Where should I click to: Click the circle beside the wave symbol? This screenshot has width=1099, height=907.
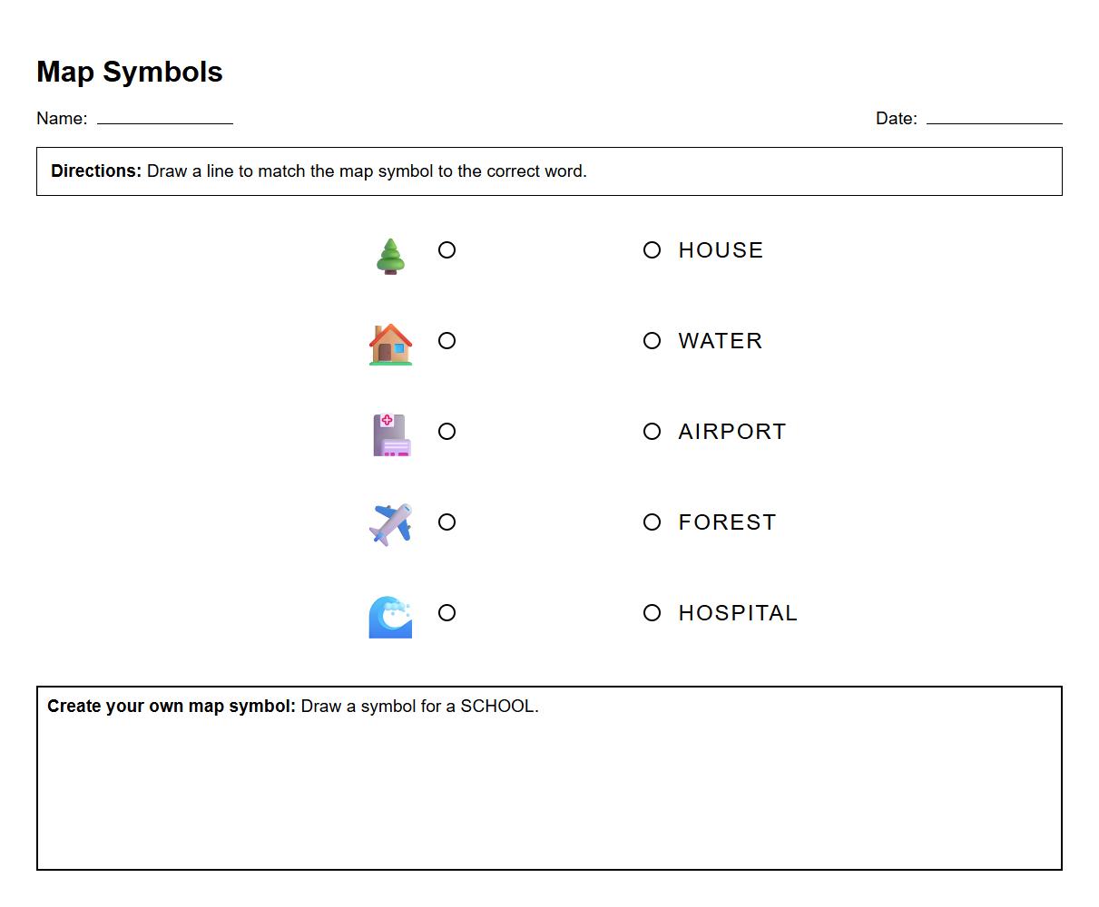click(446, 613)
